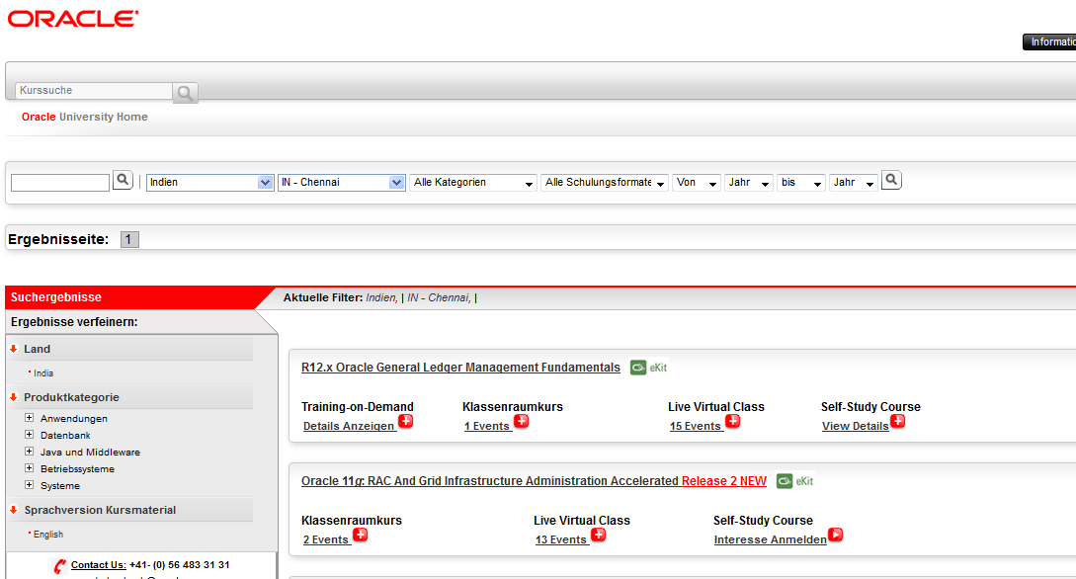Click the empty keyword field before Indien

(x=60, y=183)
